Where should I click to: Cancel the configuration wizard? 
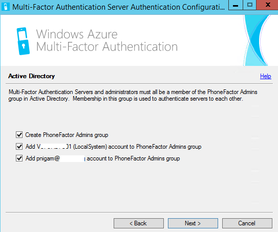tap(247, 223)
